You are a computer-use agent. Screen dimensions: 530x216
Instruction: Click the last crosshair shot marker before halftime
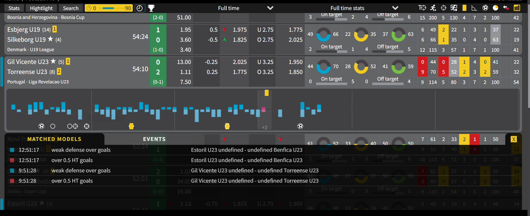tap(87, 126)
